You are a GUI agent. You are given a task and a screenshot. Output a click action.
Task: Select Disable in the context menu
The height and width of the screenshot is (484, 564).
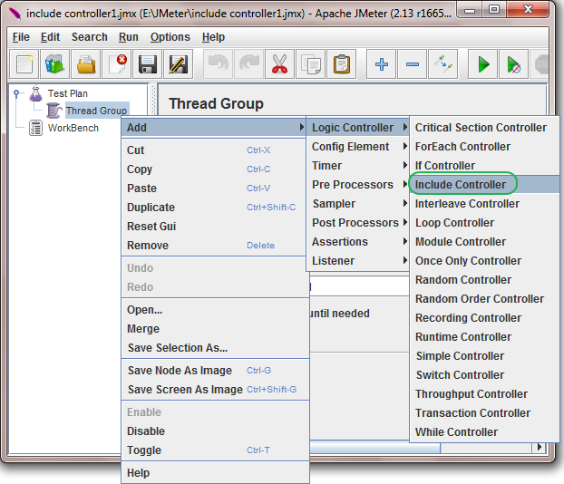tap(215, 431)
